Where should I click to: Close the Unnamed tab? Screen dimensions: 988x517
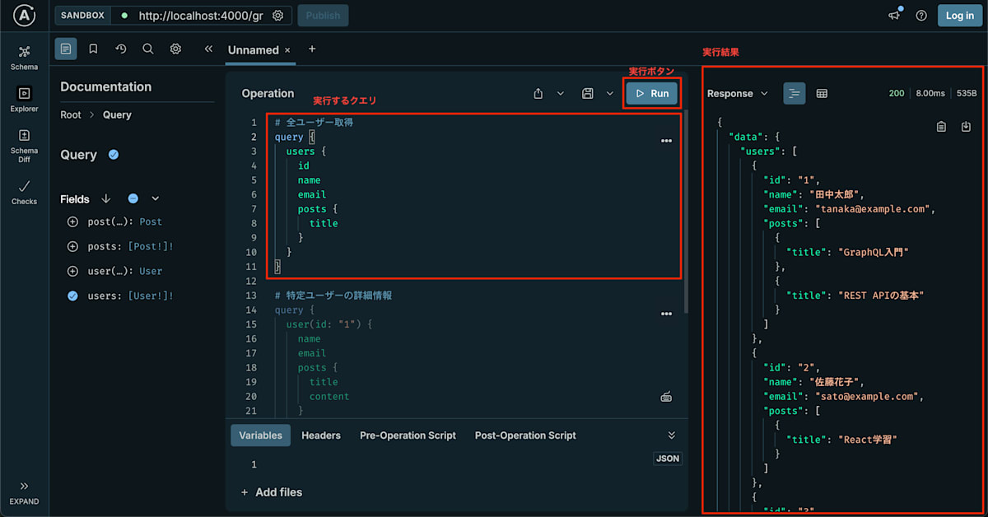(x=287, y=50)
